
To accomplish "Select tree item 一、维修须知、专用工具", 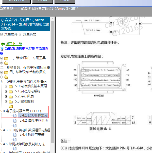I will 27,58.
